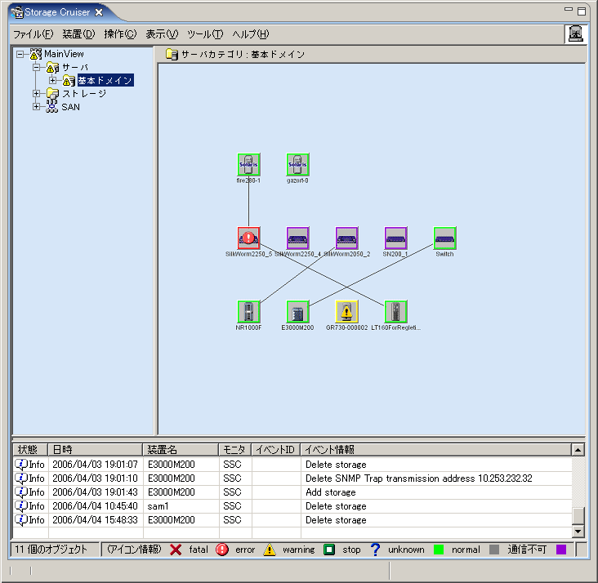Click the LT160 tape library icon
This screenshot has width=598, height=583.
coord(395,312)
